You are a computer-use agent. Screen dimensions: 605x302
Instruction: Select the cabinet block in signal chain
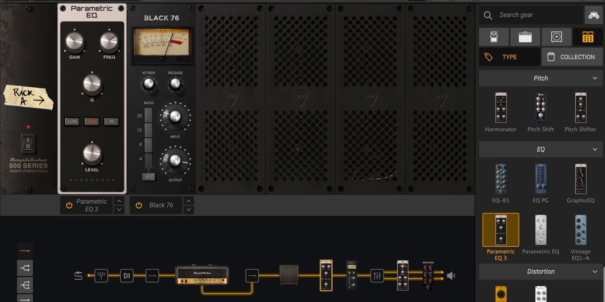pyautogui.click(x=289, y=275)
